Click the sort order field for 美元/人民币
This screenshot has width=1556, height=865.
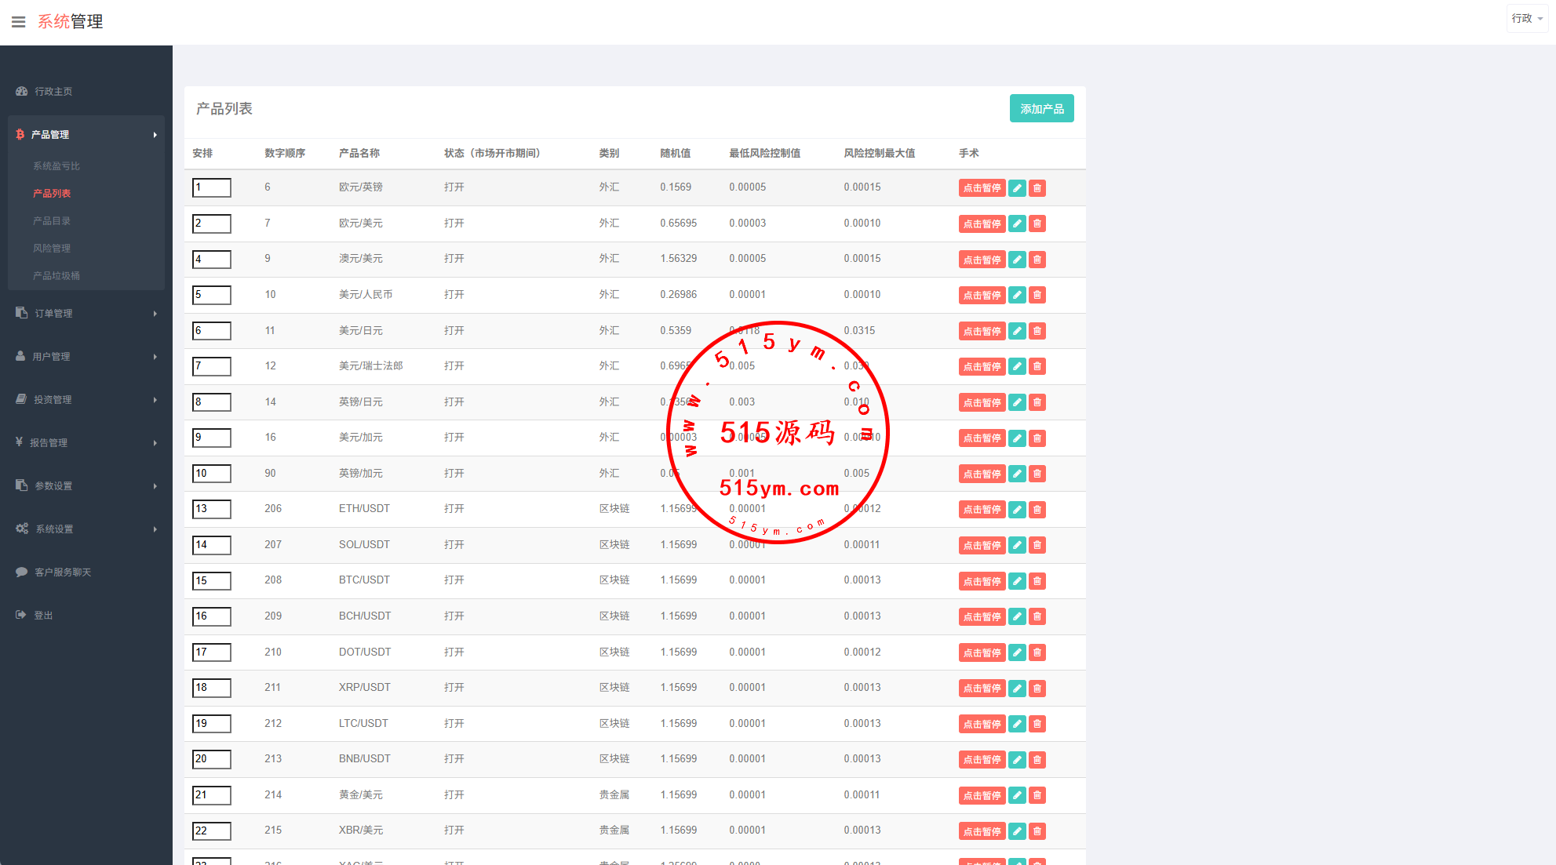tap(212, 295)
